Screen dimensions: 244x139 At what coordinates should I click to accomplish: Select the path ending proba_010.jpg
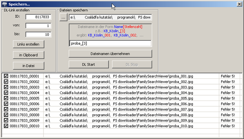(119, 126)
